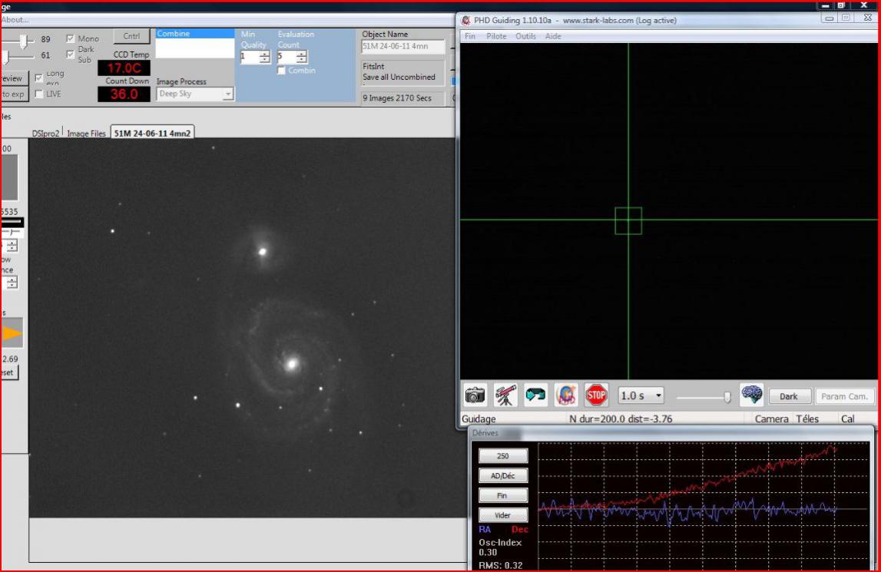Viewport: 881px width, 572px height.
Task: Click the Dark button in PHD
Action: click(789, 396)
